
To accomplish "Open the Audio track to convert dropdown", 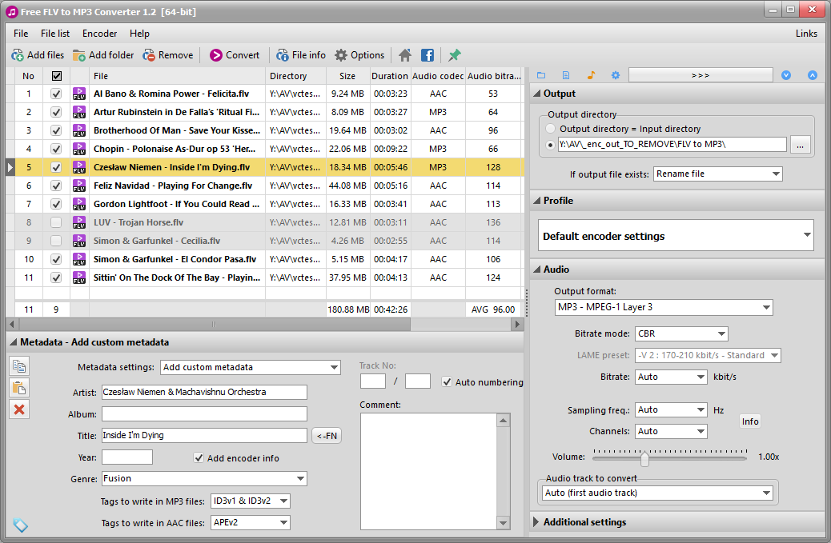I will [x=657, y=493].
